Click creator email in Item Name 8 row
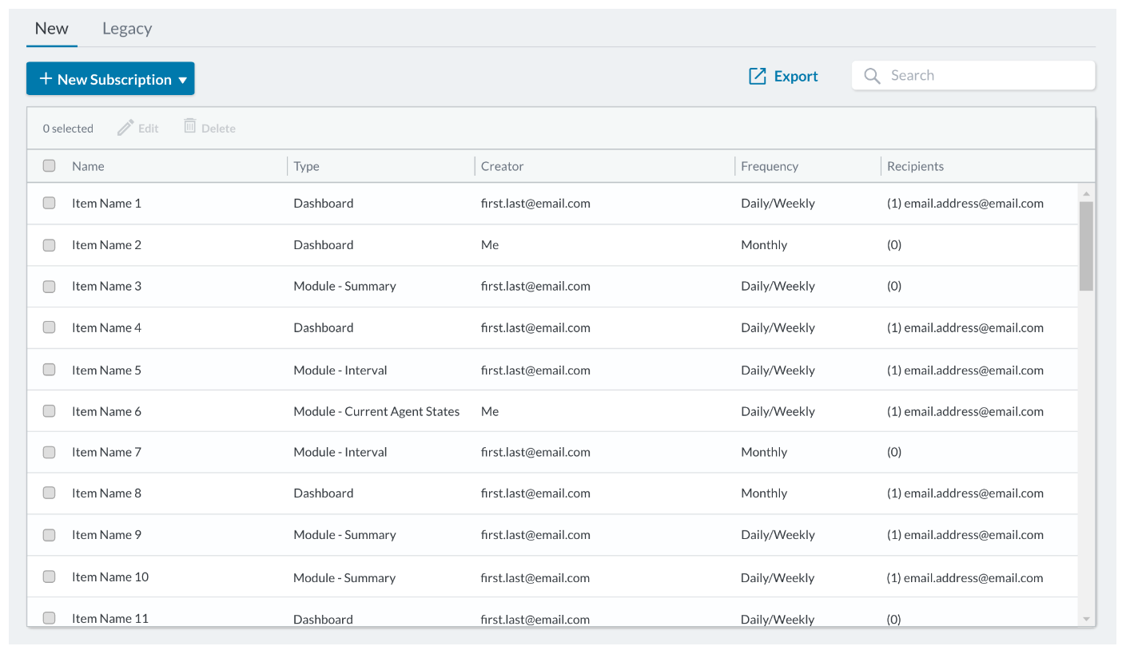 [535, 493]
